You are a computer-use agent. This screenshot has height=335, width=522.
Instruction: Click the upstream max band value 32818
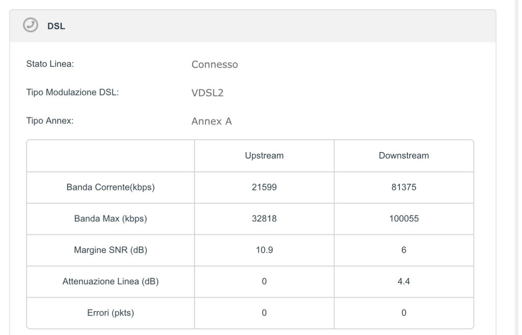pos(264,219)
